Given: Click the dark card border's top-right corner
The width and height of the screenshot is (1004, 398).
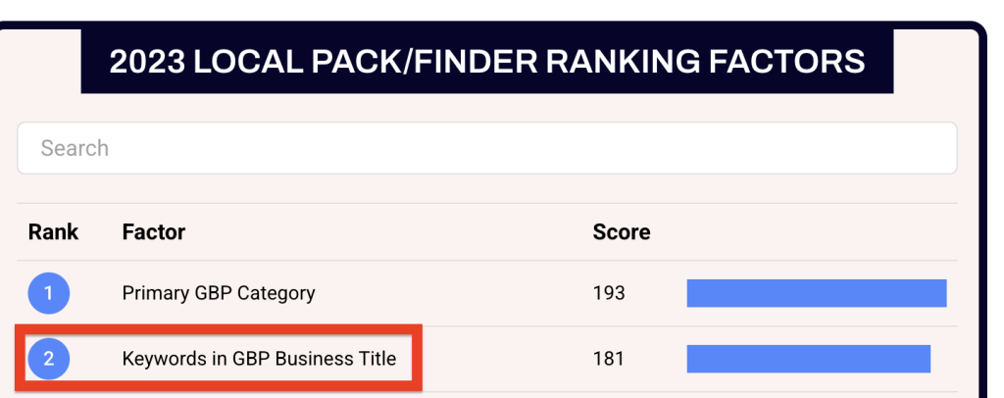Looking at the screenshot, I should 978,29.
